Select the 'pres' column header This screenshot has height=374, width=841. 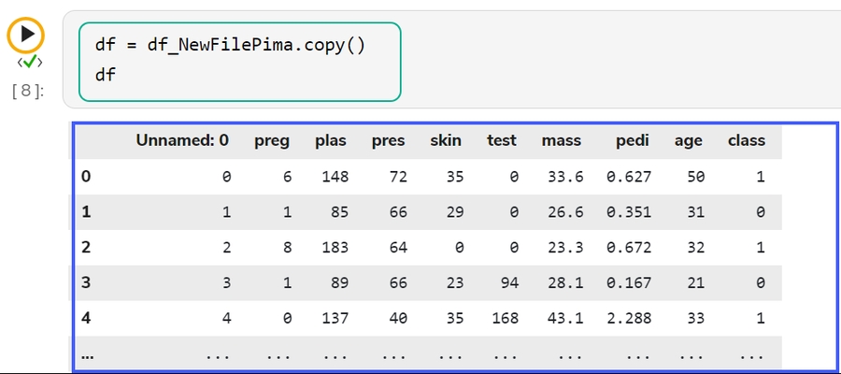click(x=389, y=141)
